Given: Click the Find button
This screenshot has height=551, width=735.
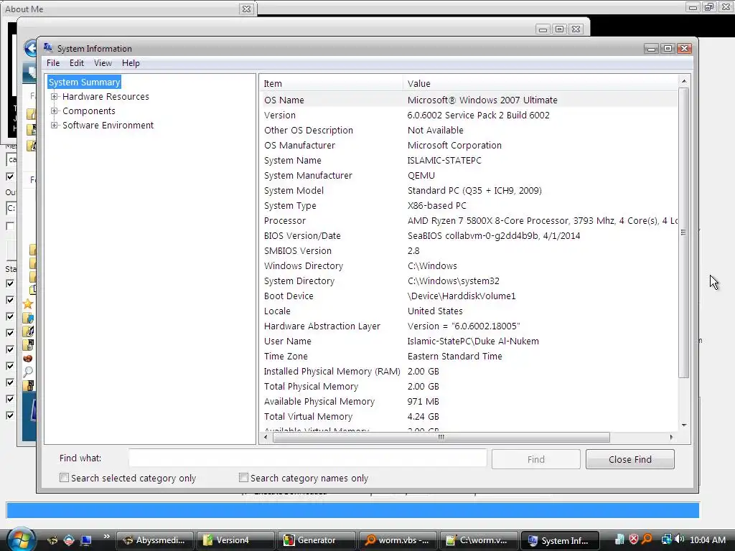Looking at the screenshot, I should pyautogui.click(x=535, y=459).
